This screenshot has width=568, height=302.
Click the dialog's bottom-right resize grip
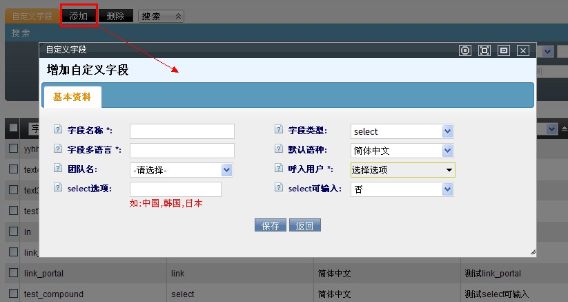click(532, 252)
